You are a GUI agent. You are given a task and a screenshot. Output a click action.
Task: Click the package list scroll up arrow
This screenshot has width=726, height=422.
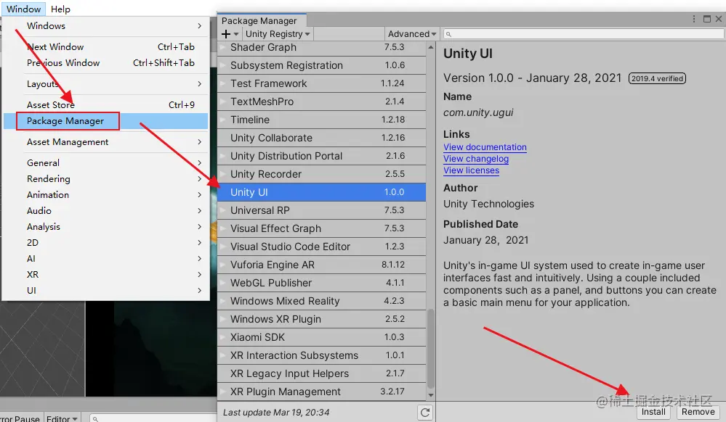coord(431,47)
